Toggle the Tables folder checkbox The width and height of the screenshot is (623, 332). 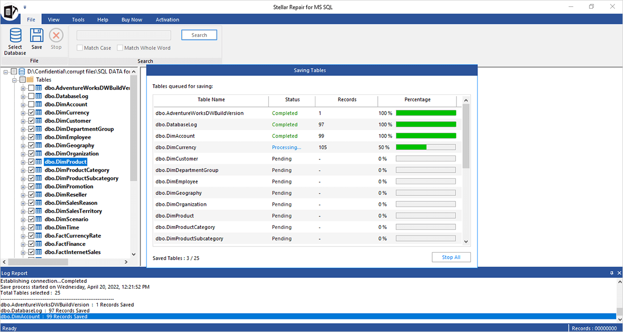(x=22, y=80)
